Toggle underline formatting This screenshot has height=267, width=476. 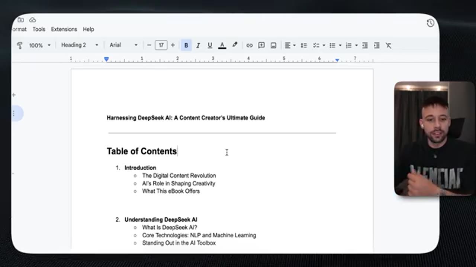pos(210,45)
